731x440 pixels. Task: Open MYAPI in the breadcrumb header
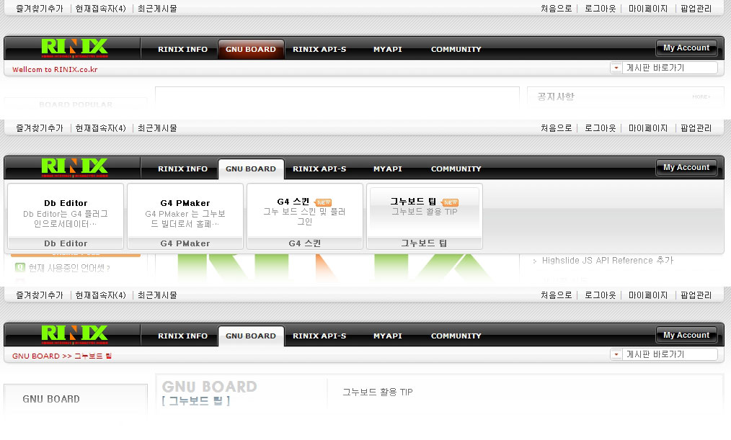click(x=387, y=336)
